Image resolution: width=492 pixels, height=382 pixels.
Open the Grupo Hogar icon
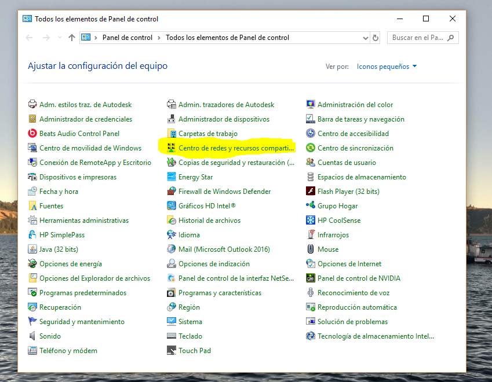click(x=310, y=206)
